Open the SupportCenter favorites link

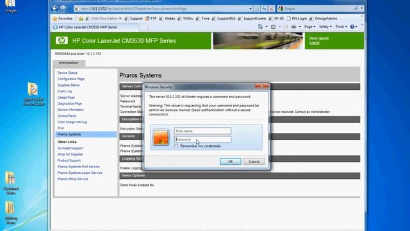point(252,19)
